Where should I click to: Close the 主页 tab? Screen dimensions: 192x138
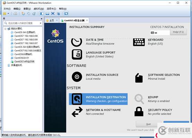click(x=57, y=21)
